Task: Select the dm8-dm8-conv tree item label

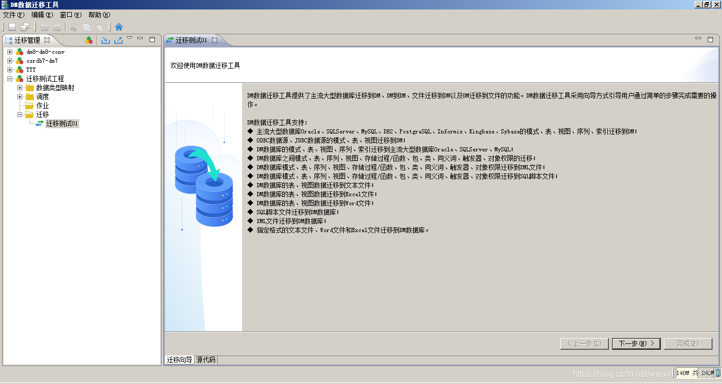Action: [45, 52]
